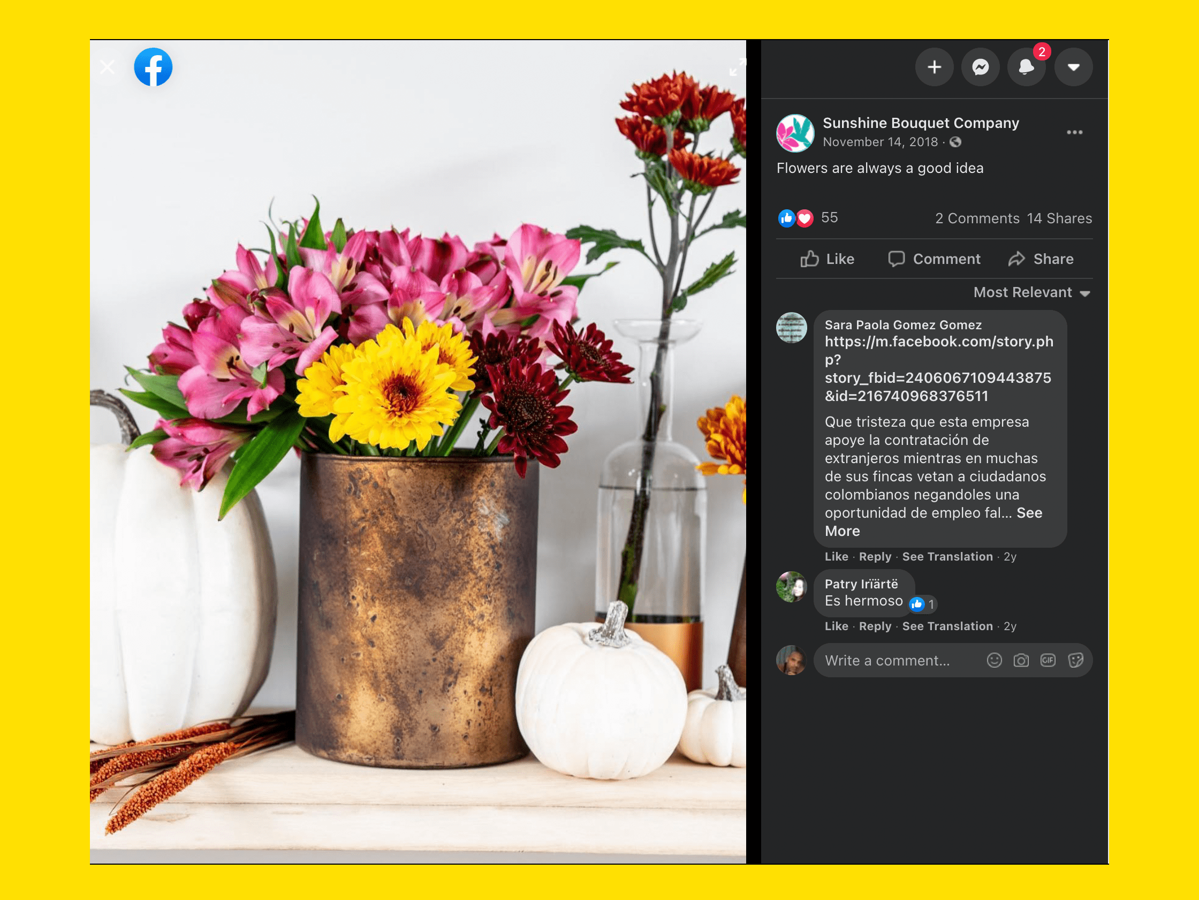Expand the Most Relevant comment sorting
Viewport: 1199px width, 900px height.
pos(1031,293)
